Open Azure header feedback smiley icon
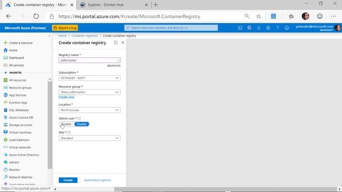 [x=287, y=28]
